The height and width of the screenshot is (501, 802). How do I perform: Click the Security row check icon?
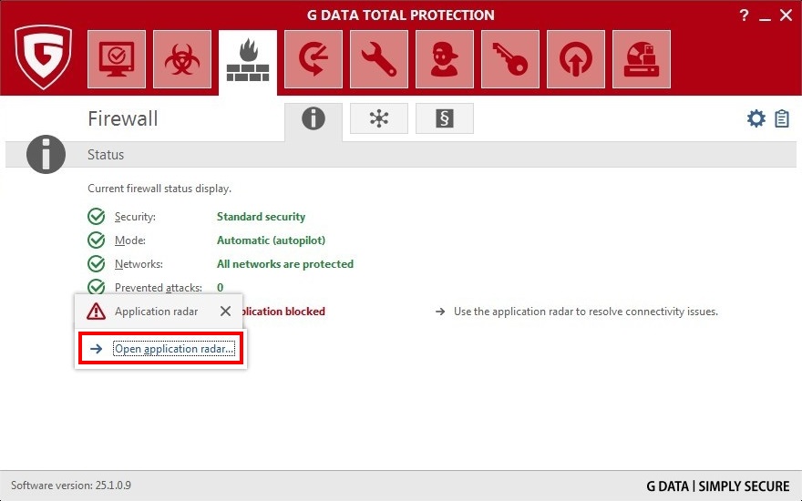pos(97,216)
